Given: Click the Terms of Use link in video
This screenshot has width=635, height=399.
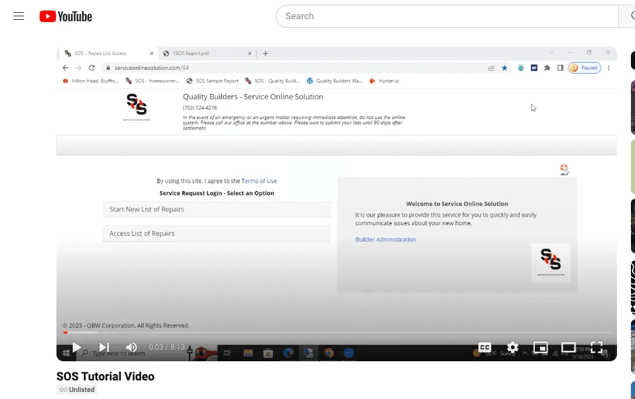Looking at the screenshot, I should tap(259, 181).
